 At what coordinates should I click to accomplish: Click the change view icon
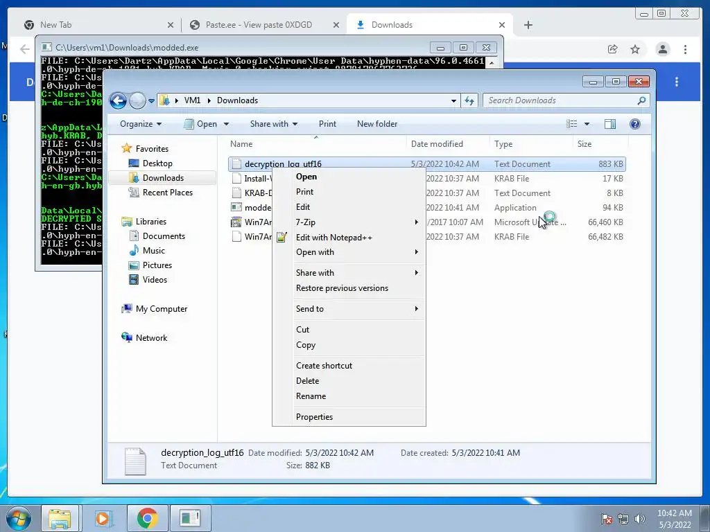(572, 124)
